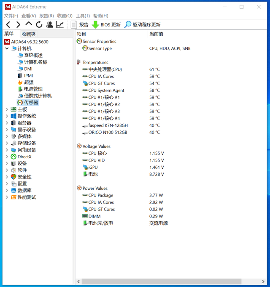Click the Temperatures thermometer icon

coord(78,62)
